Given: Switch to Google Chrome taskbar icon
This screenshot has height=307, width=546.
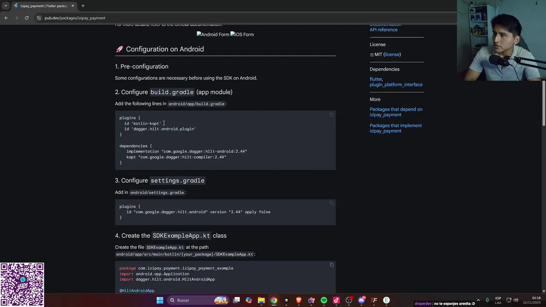Looking at the screenshot, I should (274, 300).
